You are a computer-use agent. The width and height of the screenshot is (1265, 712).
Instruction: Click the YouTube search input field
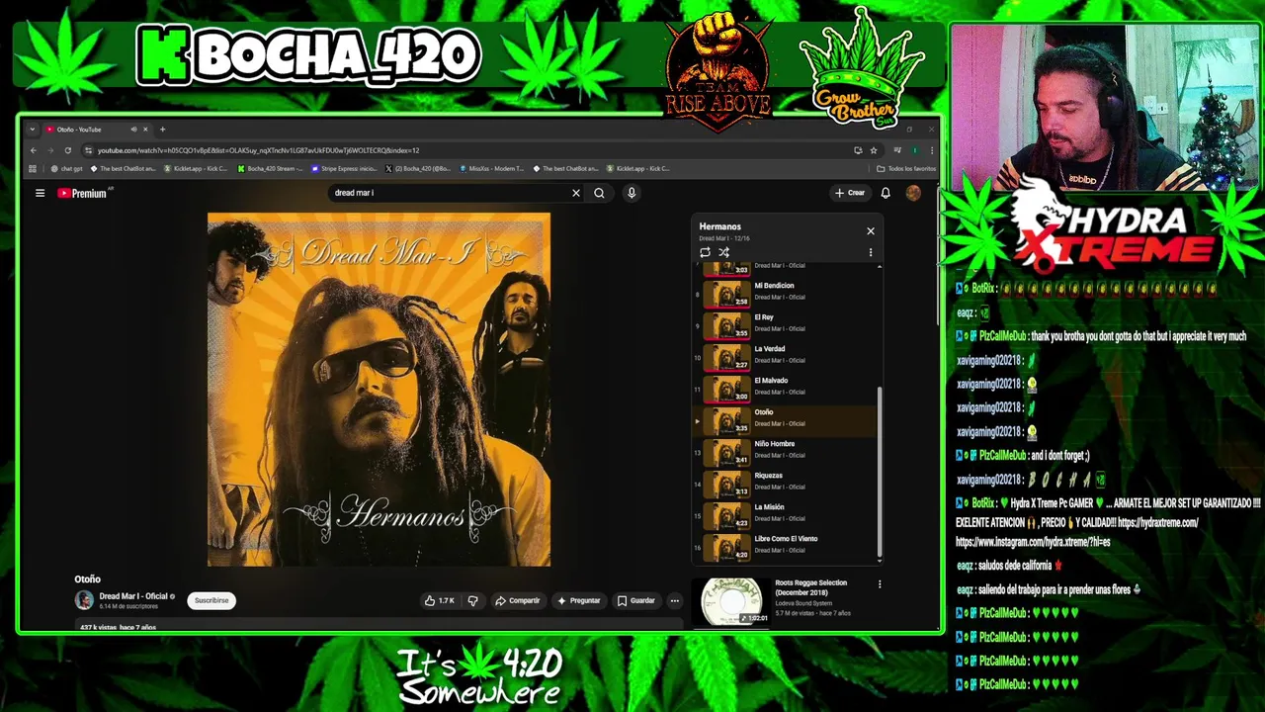(x=450, y=193)
